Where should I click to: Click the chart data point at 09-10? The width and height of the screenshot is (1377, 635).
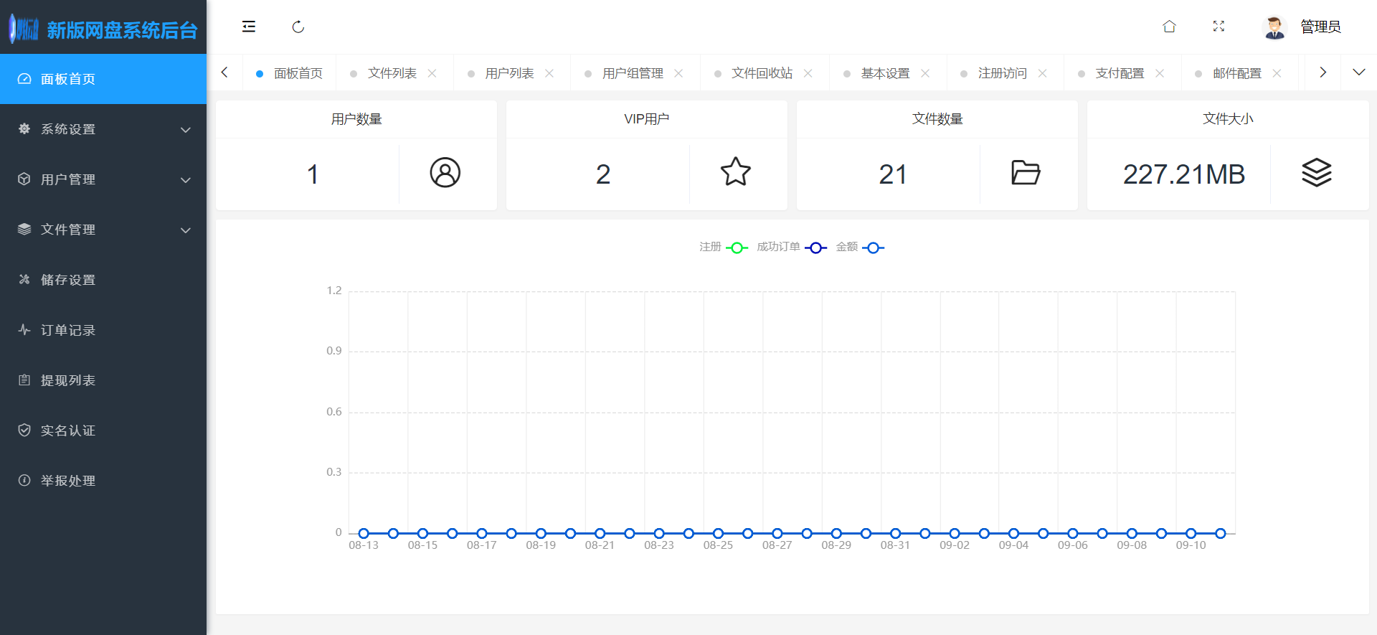point(1191,533)
